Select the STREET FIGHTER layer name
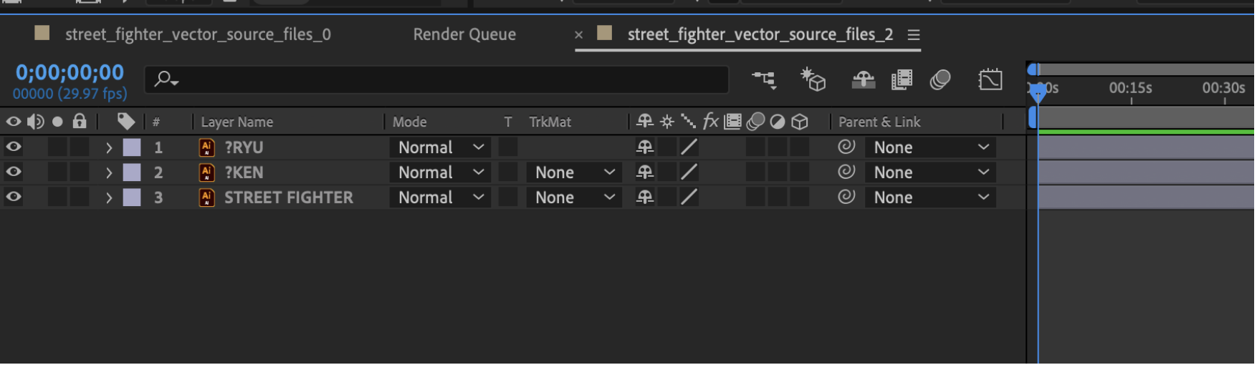 pos(289,198)
